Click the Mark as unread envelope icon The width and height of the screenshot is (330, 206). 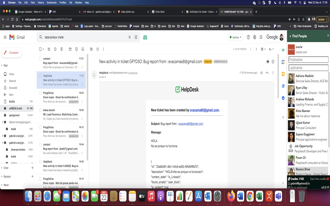click(x=70, y=49)
